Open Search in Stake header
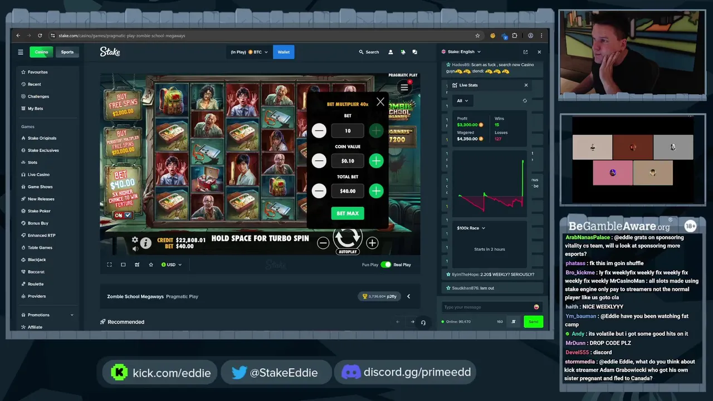The height and width of the screenshot is (401, 713). [369, 52]
